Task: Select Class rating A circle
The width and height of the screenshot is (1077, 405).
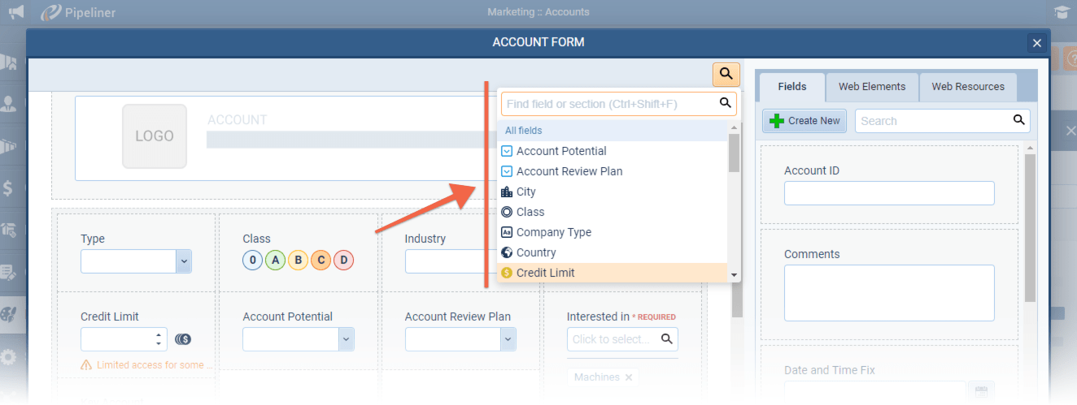Action: (x=276, y=261)
